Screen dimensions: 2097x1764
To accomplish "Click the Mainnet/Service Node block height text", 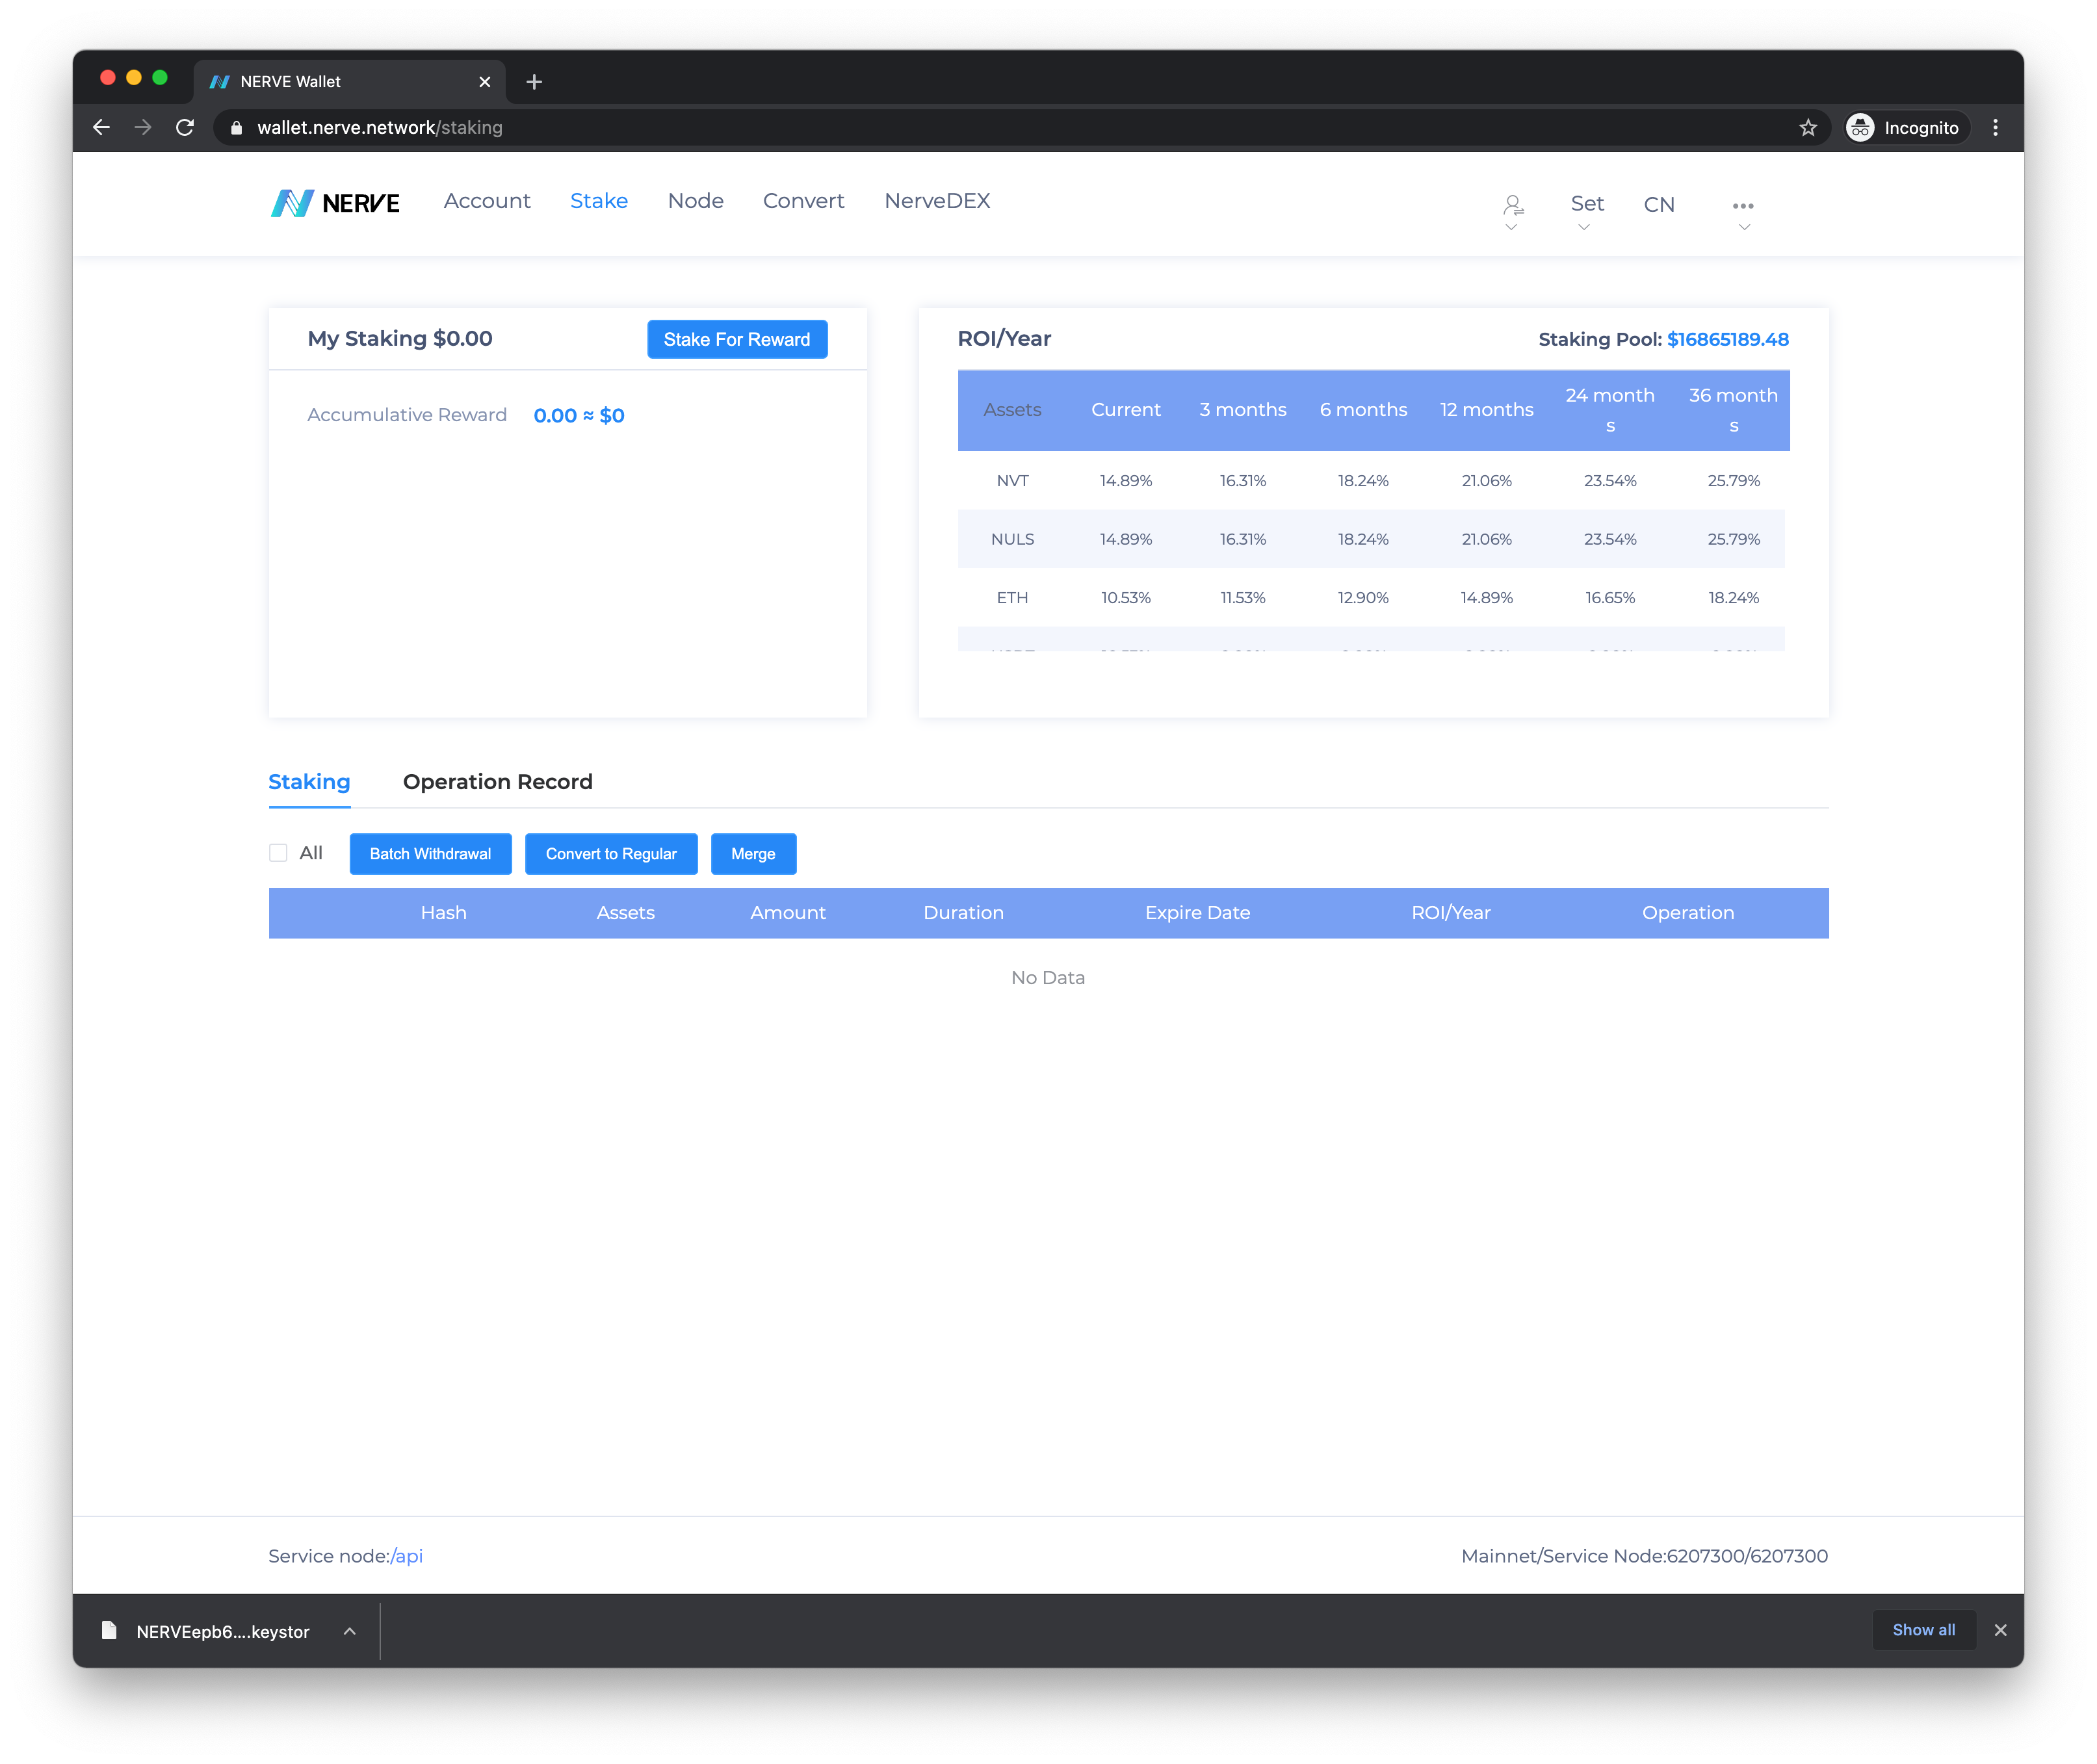I will (x=1644, y=1556).
